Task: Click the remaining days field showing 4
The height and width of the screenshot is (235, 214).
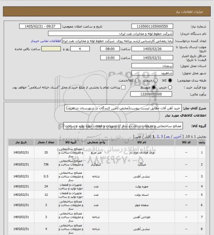Action: coord(80,49)
